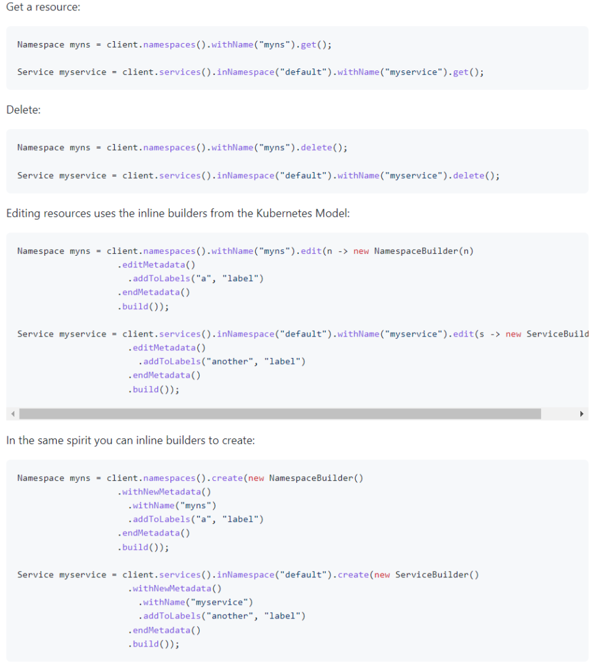The width and height of the screenshot is (596, 668).
Task: Click the edit line ending 'new ServiceBuild'
Action: pos(303,334)
